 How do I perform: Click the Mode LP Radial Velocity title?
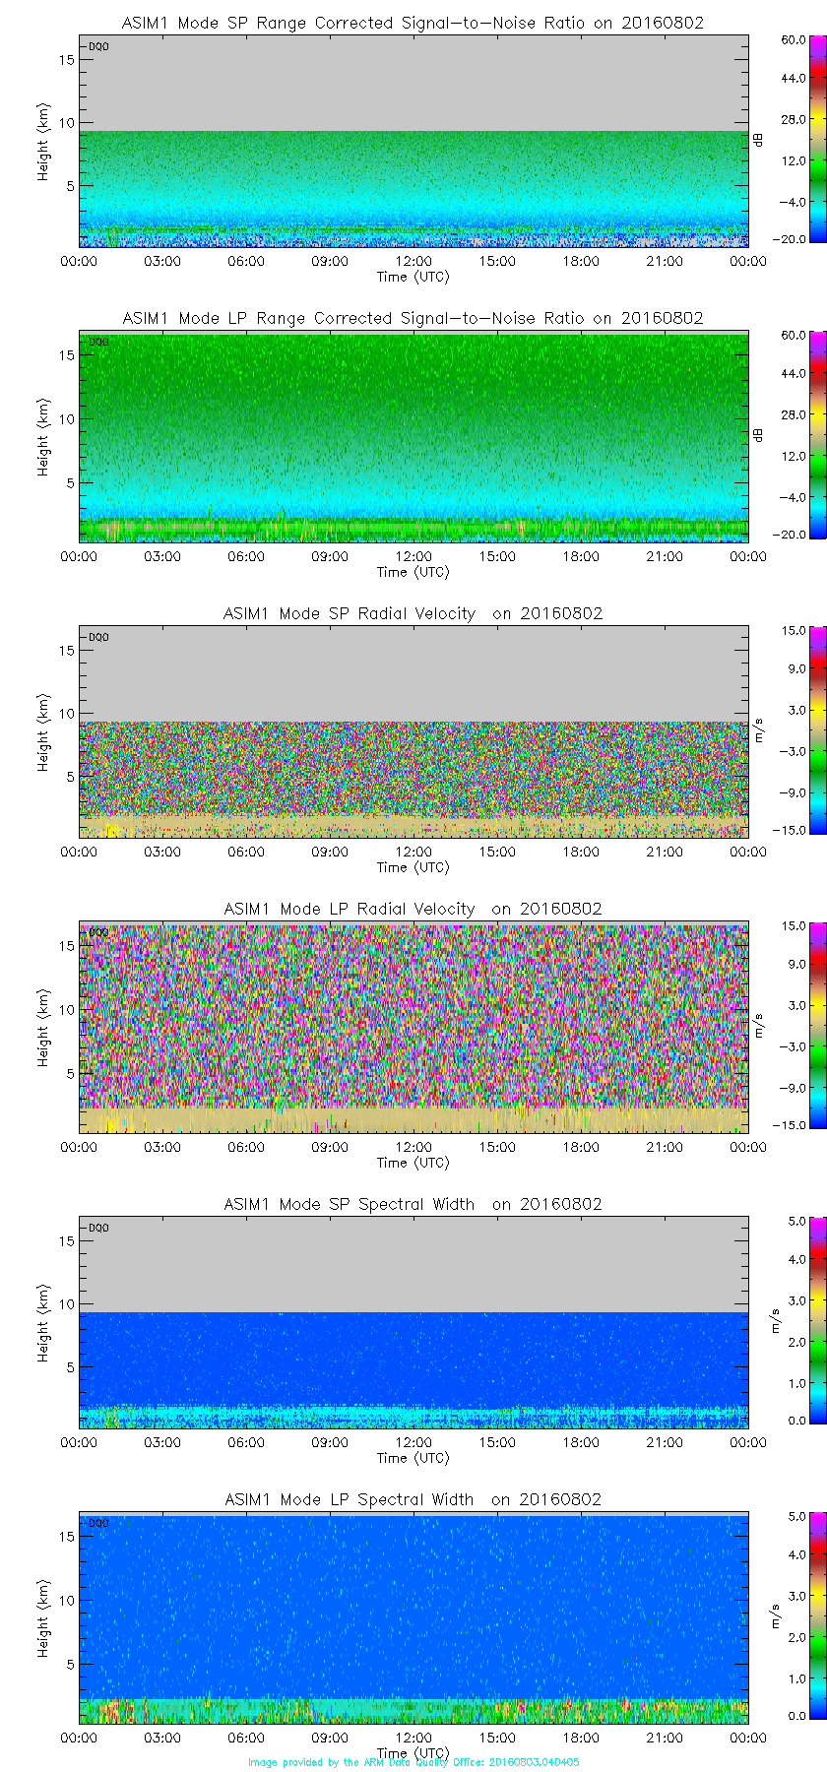click(x=413, y=909)
